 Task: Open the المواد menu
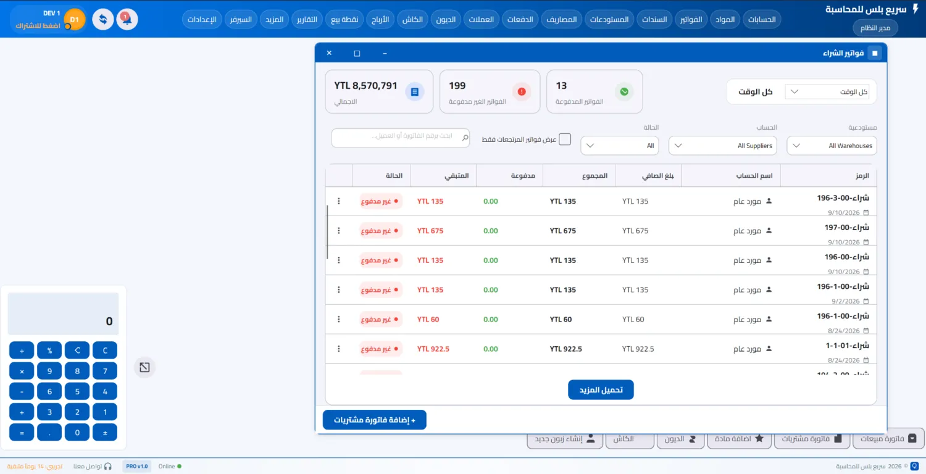(725, 19)
